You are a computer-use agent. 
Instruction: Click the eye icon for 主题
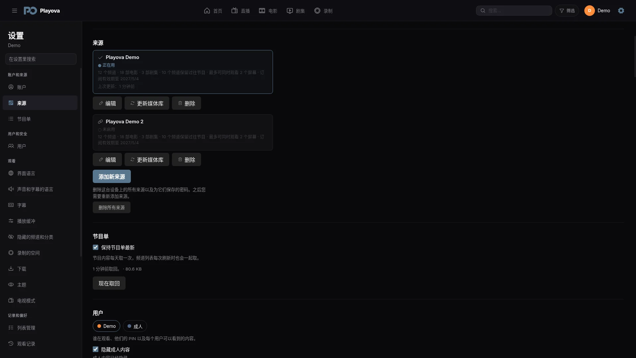tap(11, 284)
